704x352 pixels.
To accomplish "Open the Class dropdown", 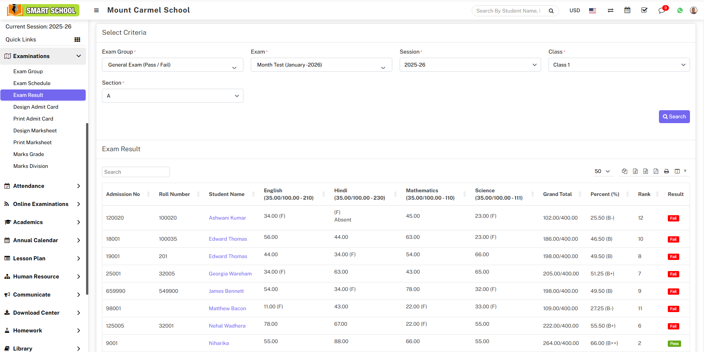I will pyautogui.click(x=619, y=65).
